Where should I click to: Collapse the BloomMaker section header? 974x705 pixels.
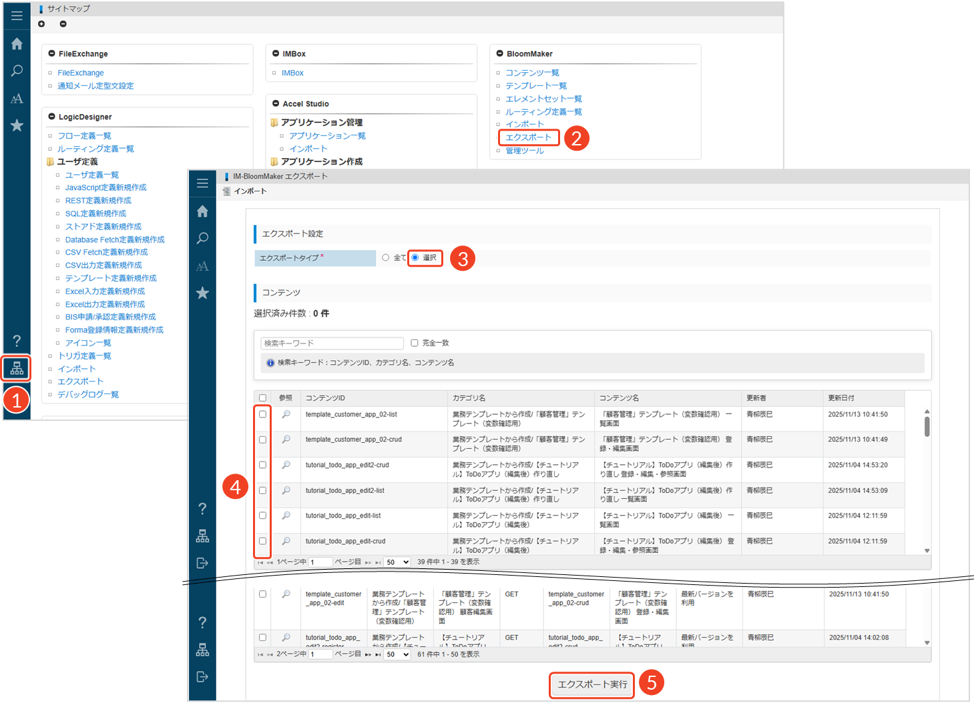click(x=499, y=53)
